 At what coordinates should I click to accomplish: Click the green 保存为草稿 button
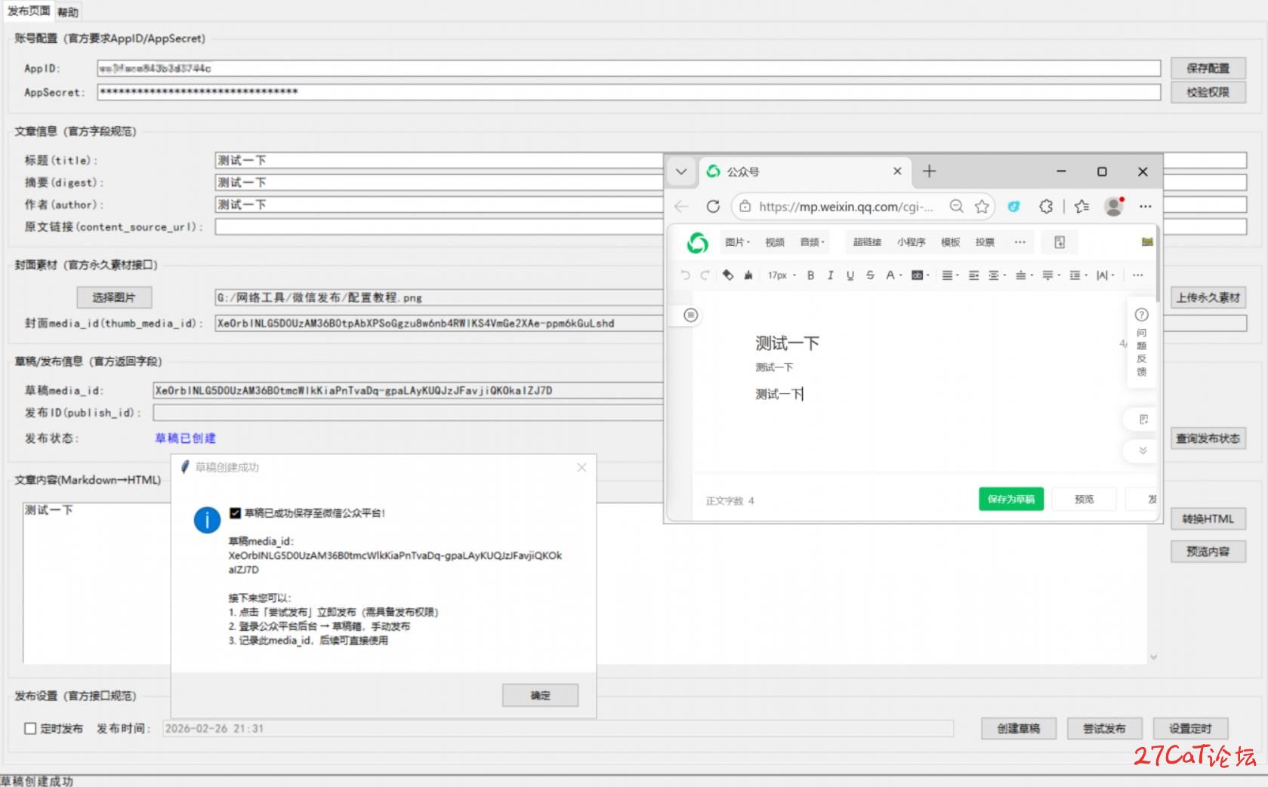1010,499
